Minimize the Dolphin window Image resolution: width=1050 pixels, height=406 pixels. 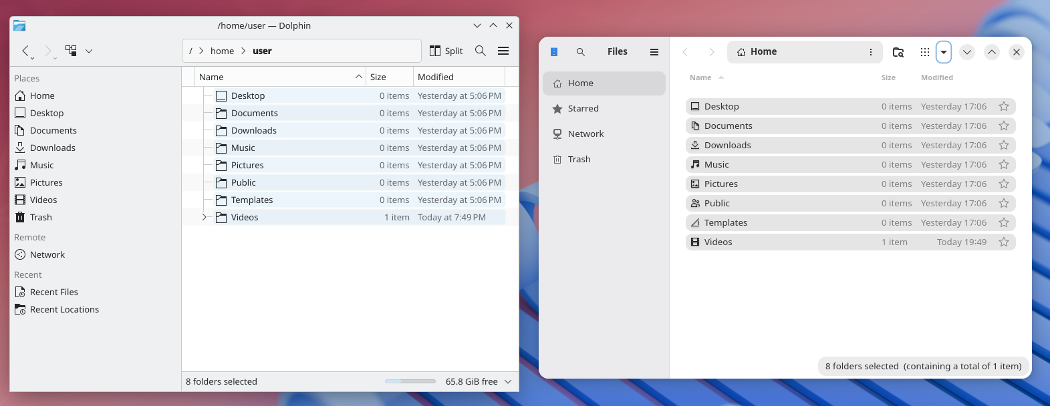click(477, 25)
